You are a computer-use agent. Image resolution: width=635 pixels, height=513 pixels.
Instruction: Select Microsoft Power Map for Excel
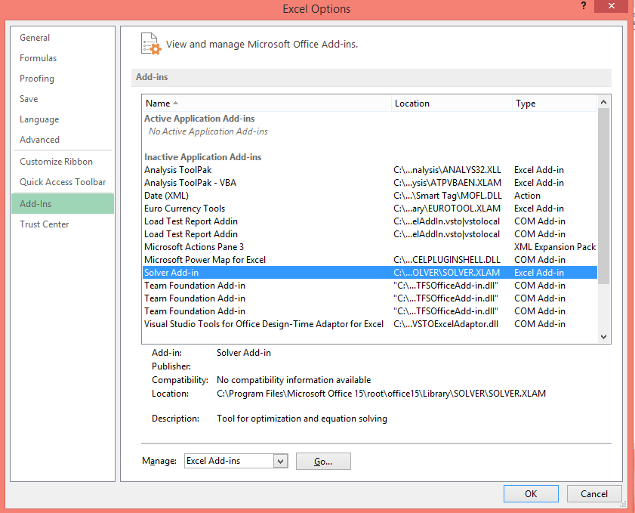click(370, 260)
